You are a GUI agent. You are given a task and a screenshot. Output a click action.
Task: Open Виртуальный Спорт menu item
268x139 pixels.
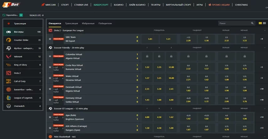[179, 5]
